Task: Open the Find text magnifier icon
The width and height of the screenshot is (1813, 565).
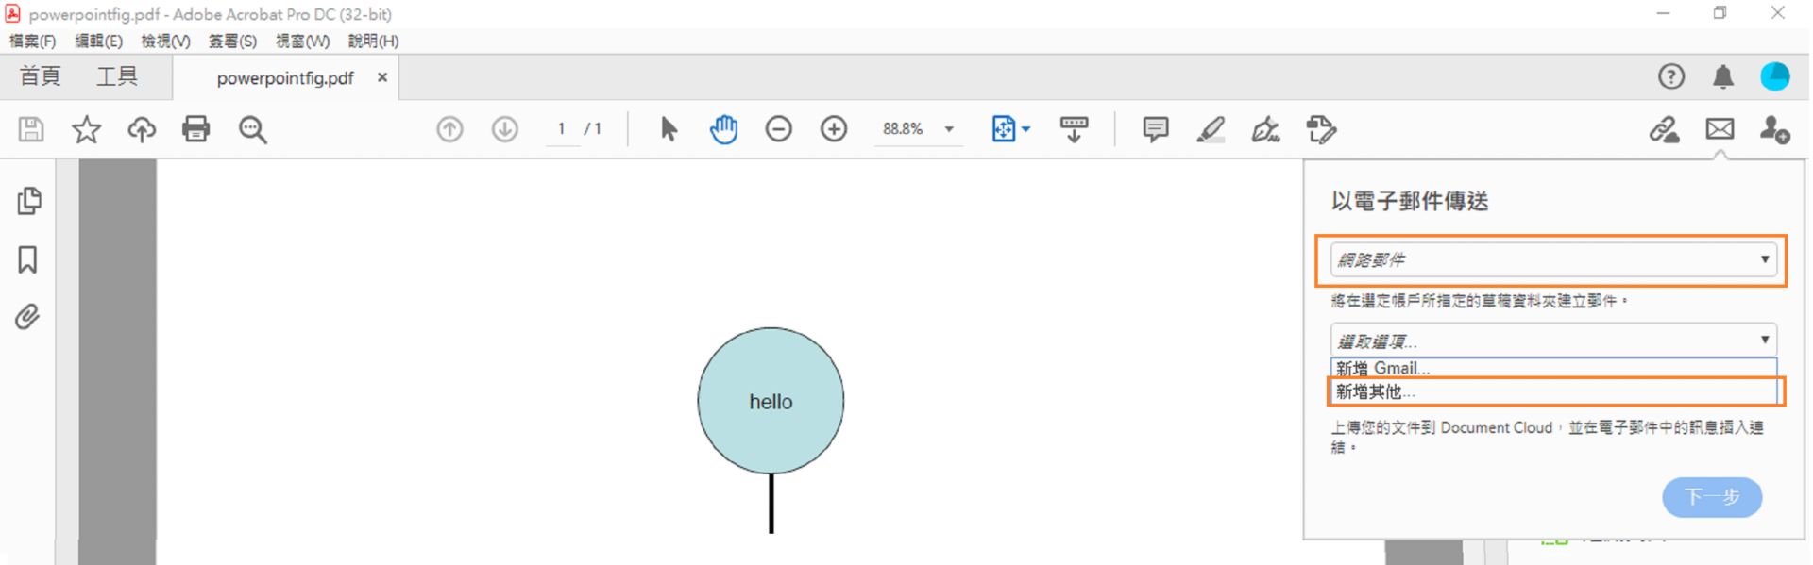Action: [x=252, y=129]
